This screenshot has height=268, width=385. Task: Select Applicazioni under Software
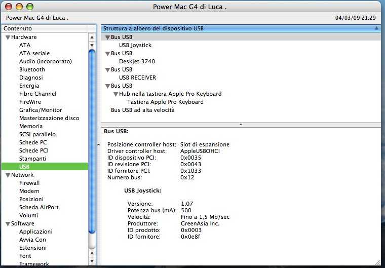(36, 232)
